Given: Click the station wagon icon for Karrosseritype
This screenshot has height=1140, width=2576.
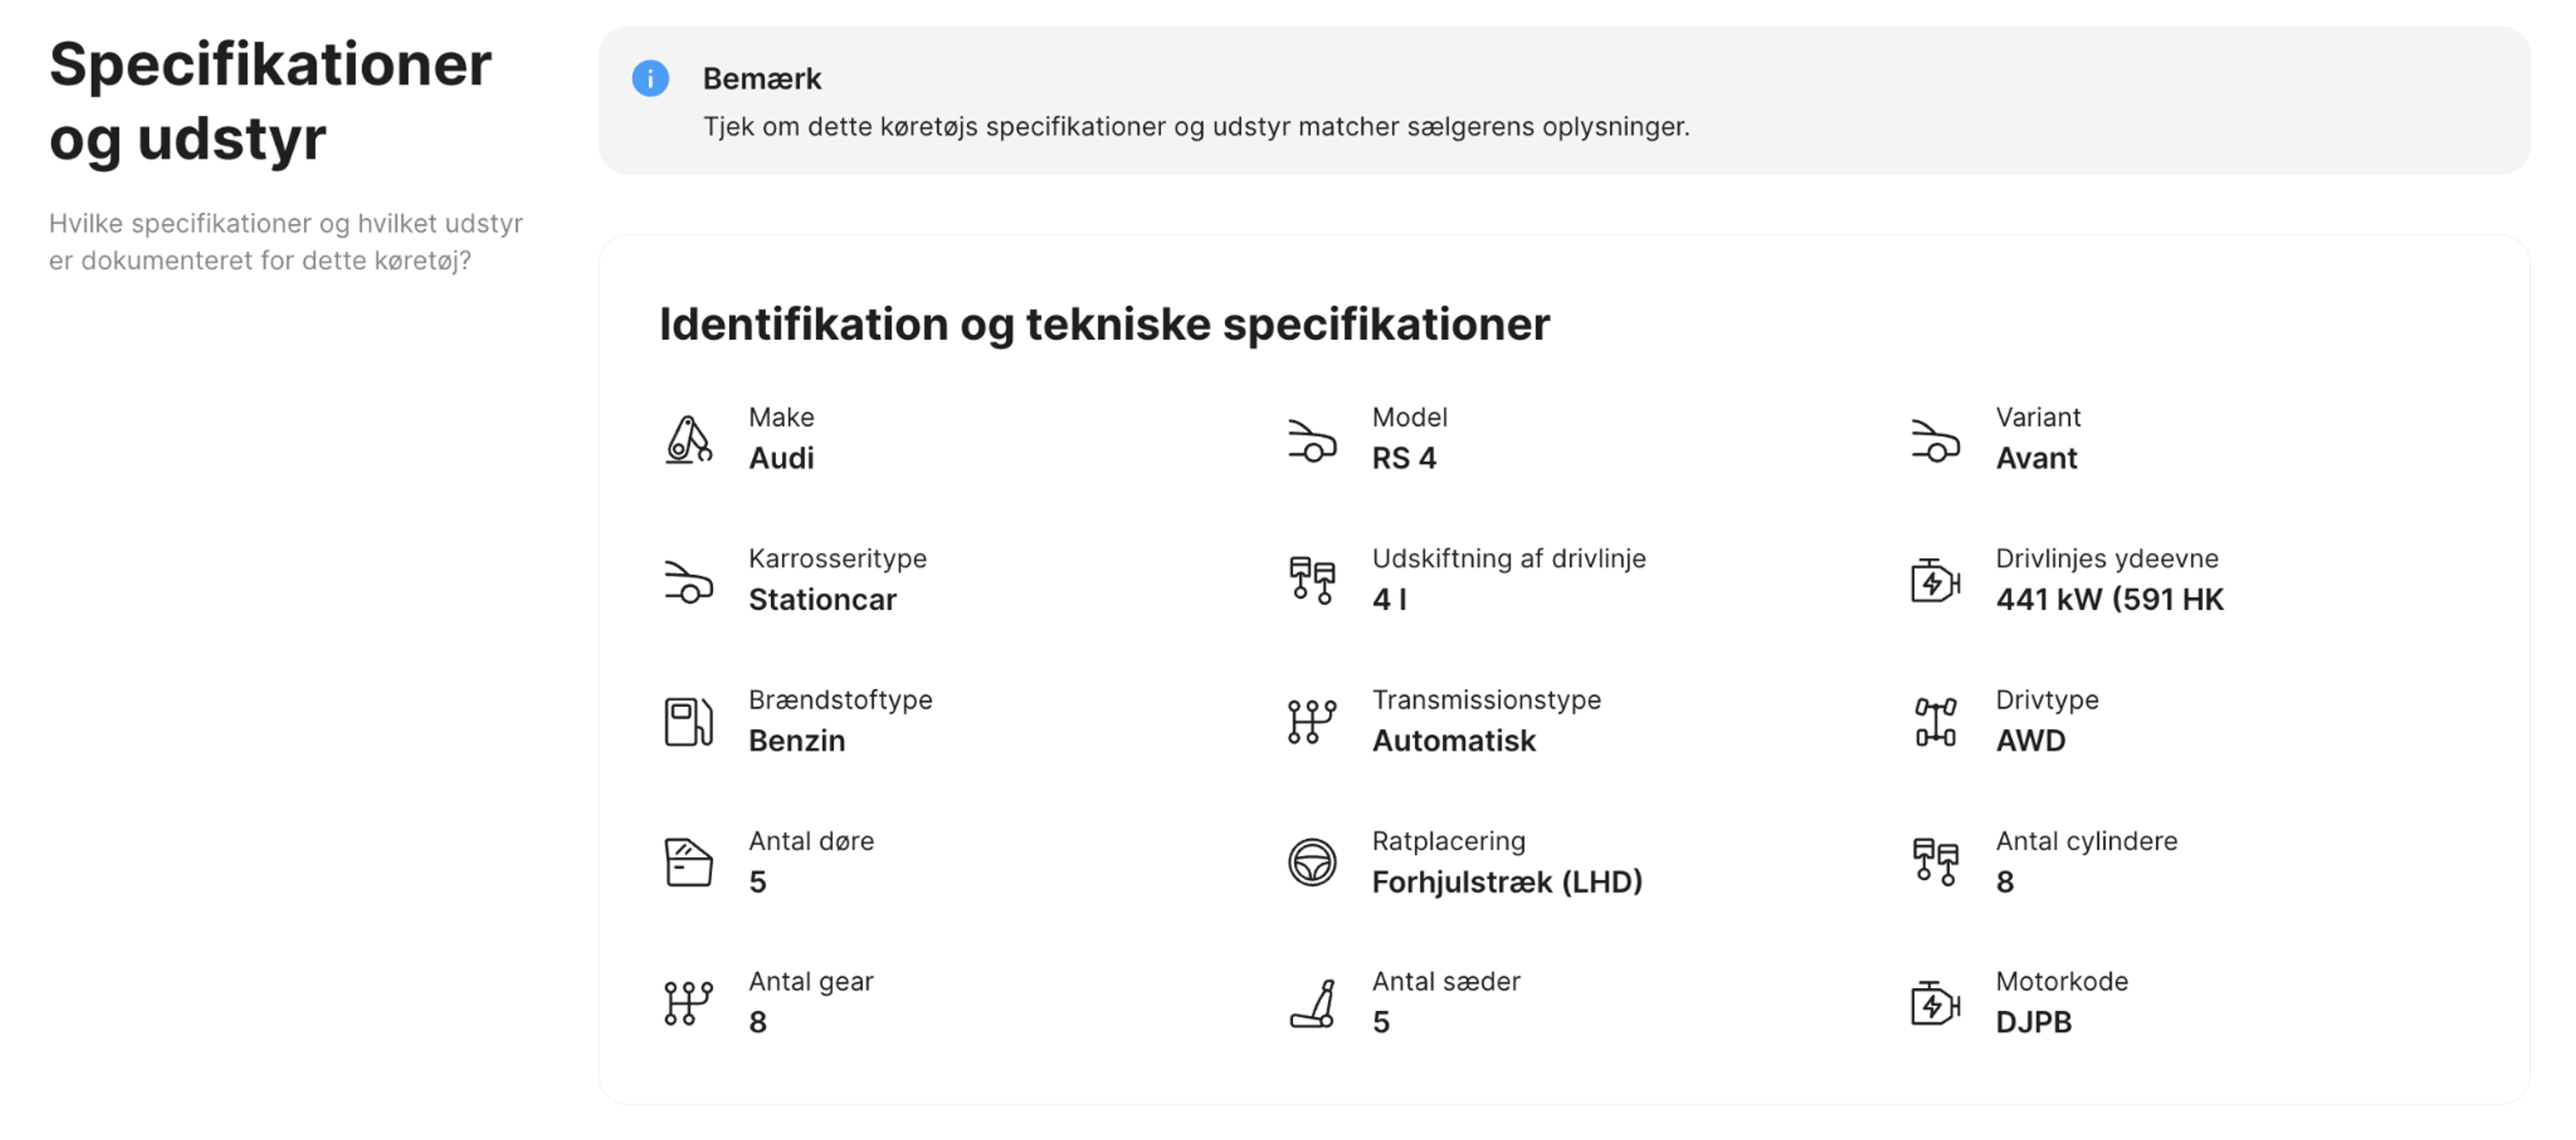Looking at the screenshot, I should point(685,580).
